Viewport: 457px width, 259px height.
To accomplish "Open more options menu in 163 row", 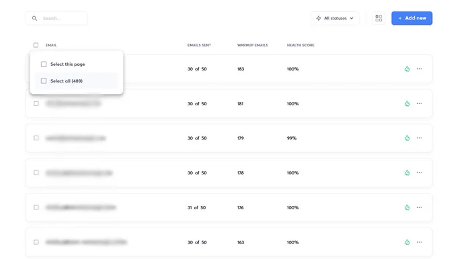I will pyautogui.click(x=419, y=242).
